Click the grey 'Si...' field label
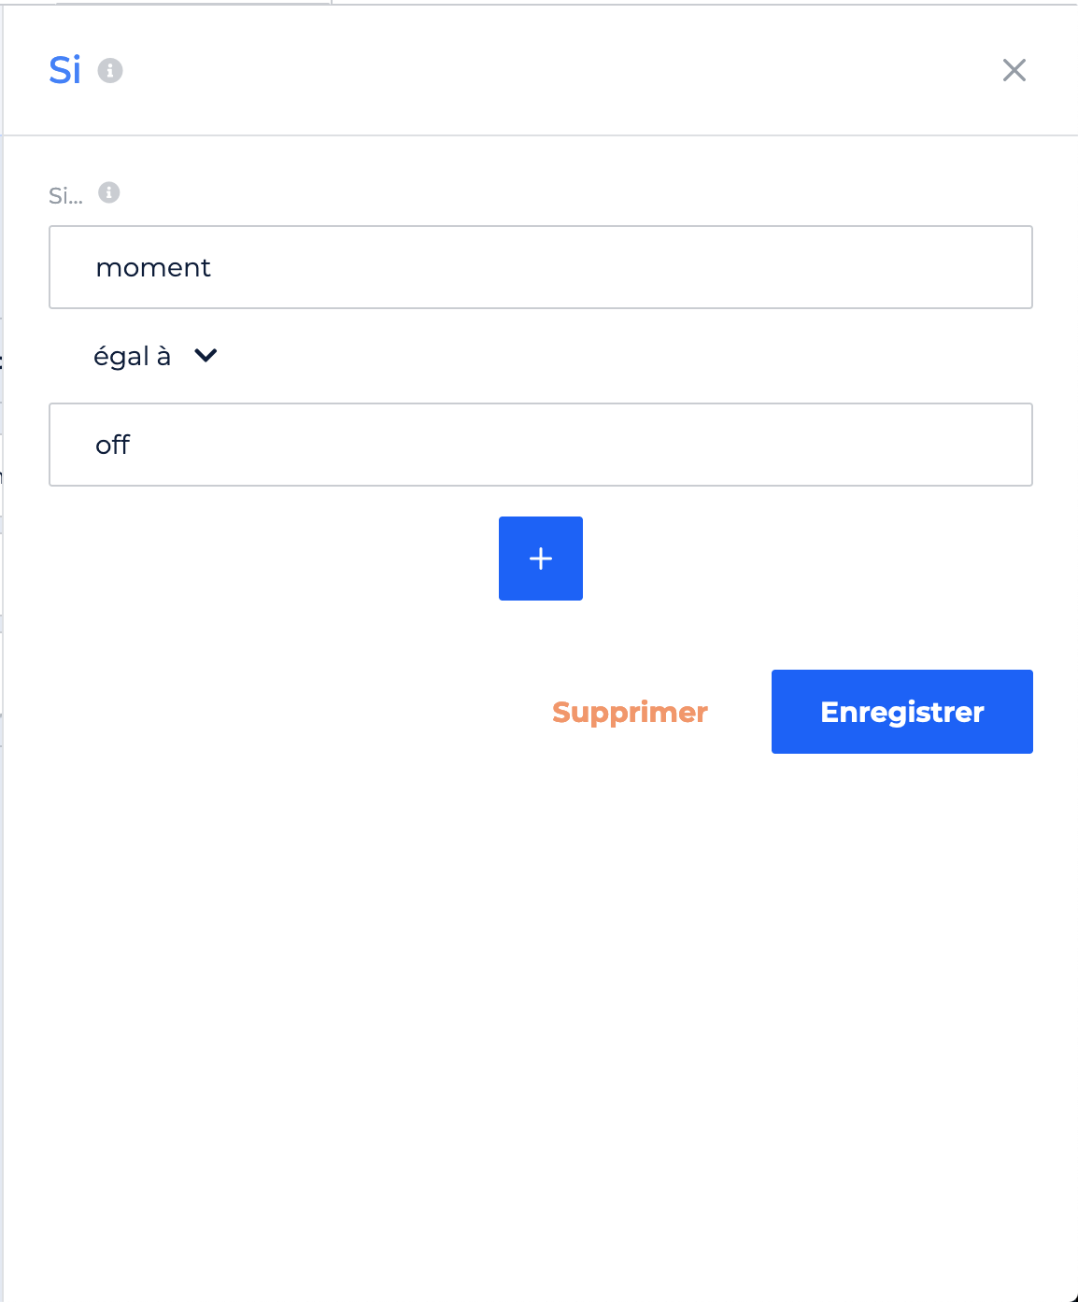Image resolution: width=1078 pixels, height=1302 pixels. pos(65,195)
